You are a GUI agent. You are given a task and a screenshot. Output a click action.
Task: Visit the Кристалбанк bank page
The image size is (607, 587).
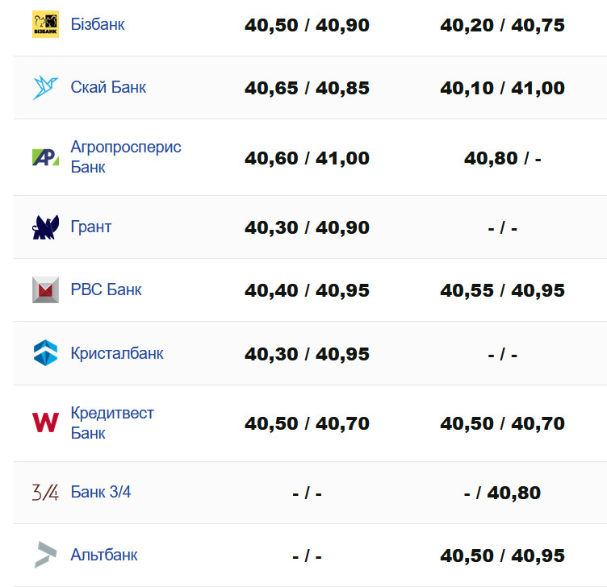[x=117, y=353]
